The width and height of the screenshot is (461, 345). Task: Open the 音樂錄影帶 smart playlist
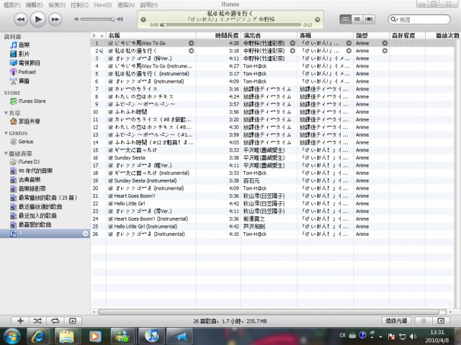coord(28,188)
